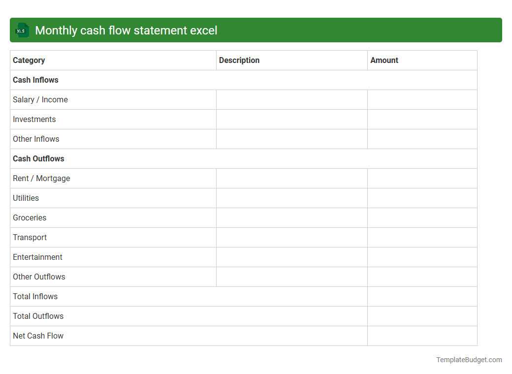Click the Amount column header

[x=384, y=60]
